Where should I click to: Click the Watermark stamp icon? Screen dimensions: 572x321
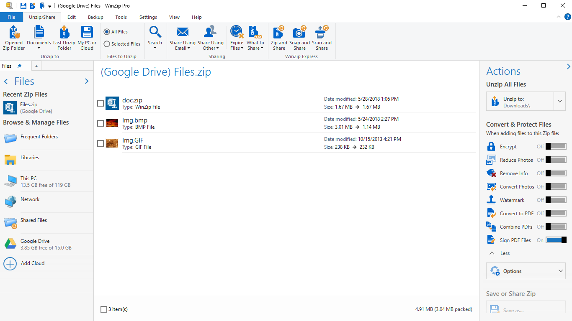pyautogui.click(x=491, y=200)
